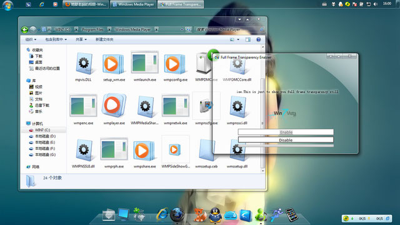Open the 组织 dropdown menu
Screen dimensions: 400x225
[x=31, y=39]
